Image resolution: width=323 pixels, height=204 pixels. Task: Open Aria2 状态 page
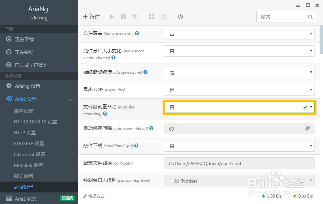(x=26, y=199)
